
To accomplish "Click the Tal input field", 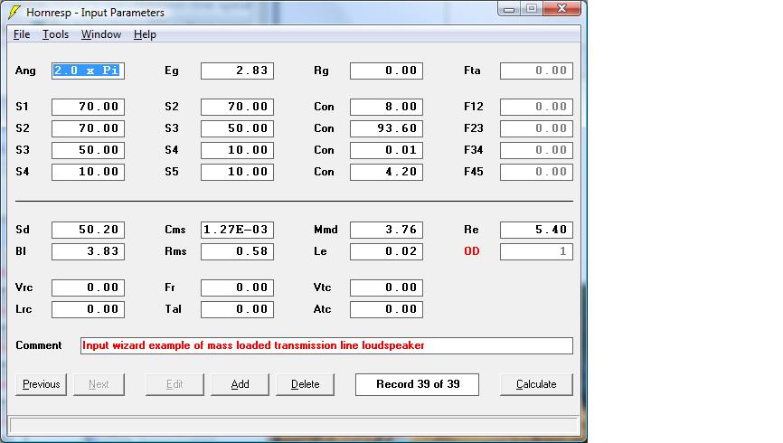I will pyautogui.click(x=237, y=310).
